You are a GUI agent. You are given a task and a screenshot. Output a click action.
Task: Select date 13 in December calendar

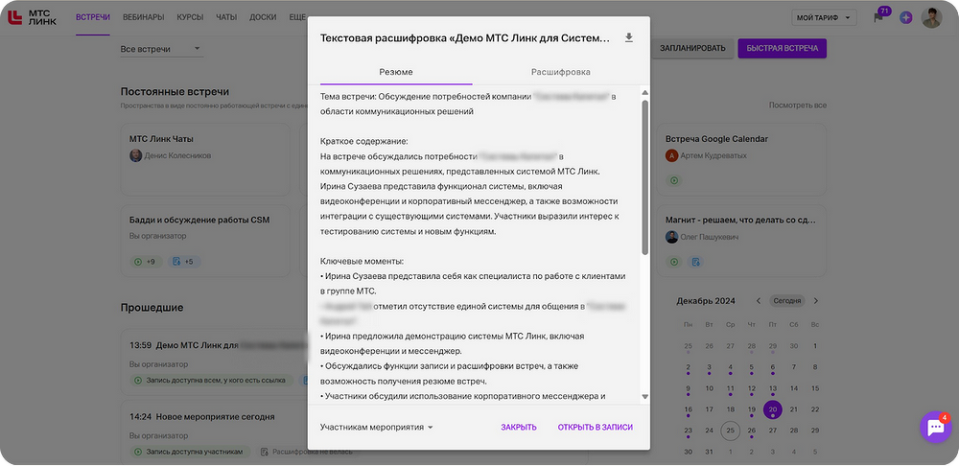pos(773,388)
